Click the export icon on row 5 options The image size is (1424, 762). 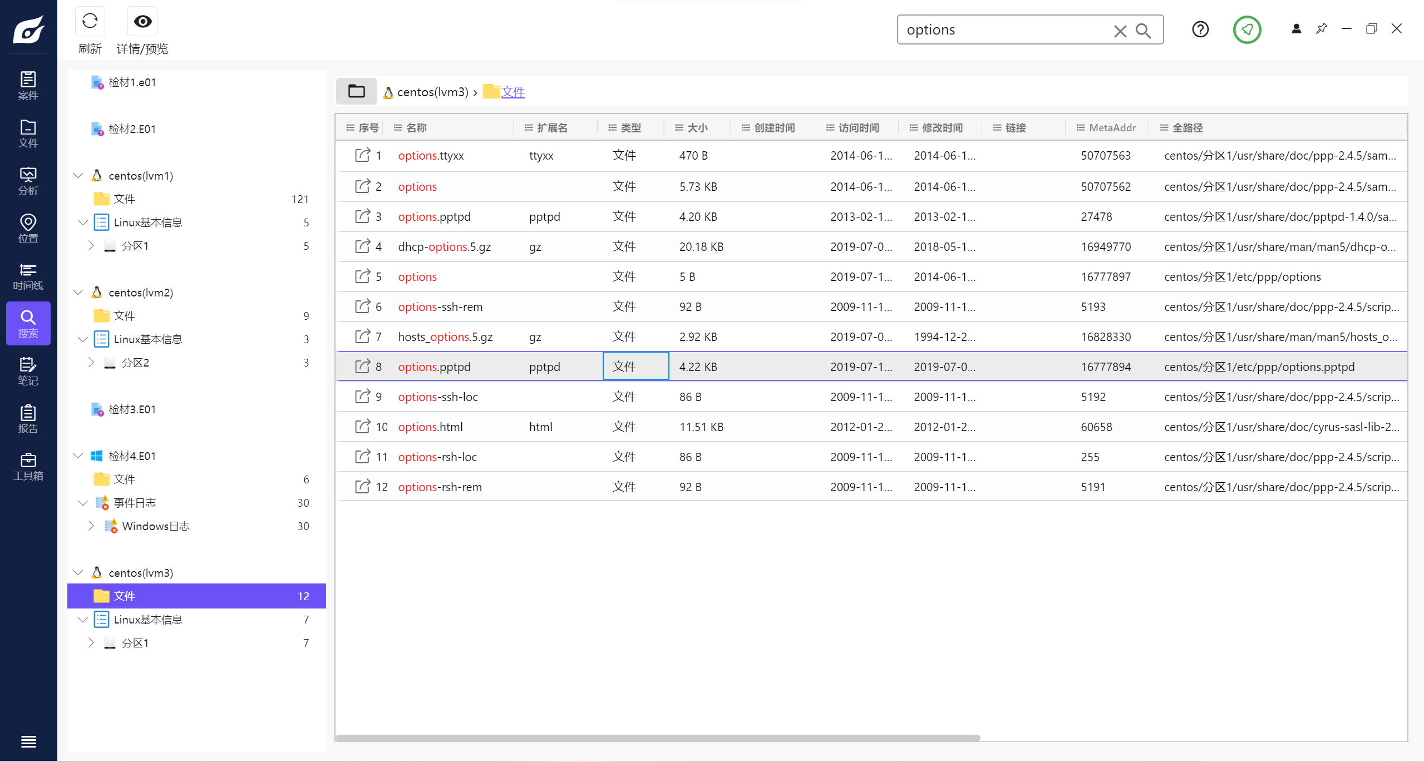coord(362,276)
